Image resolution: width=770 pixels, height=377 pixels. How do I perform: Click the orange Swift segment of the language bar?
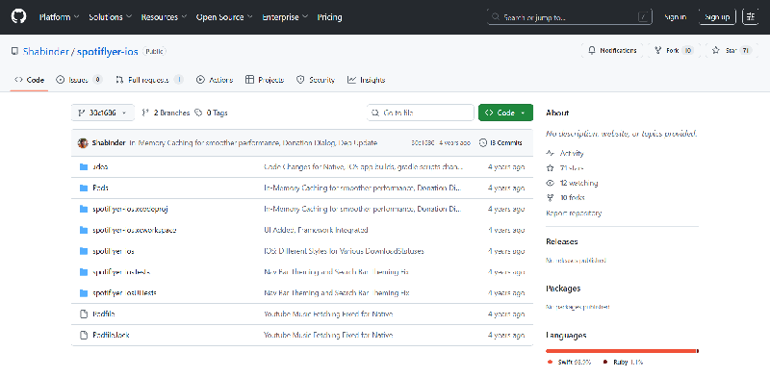[x=621, y=350]
